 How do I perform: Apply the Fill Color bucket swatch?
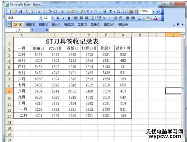pos(148,18)
